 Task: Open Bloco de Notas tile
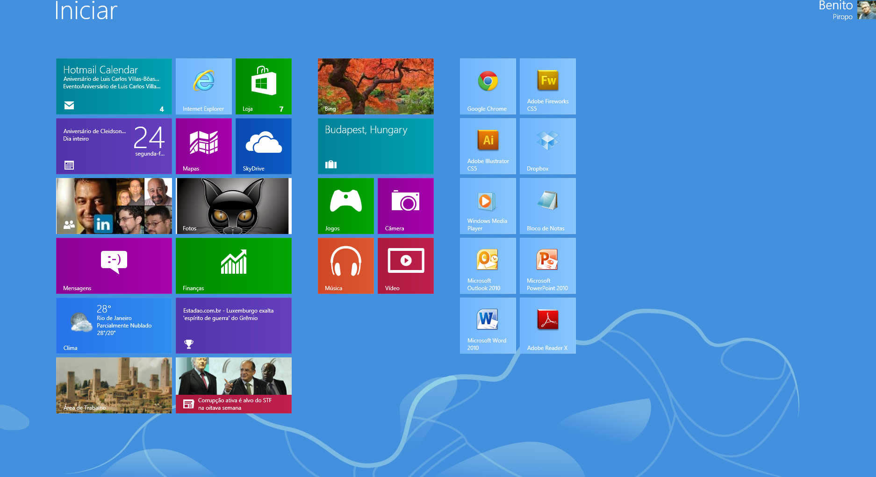(x=547, y=206)
